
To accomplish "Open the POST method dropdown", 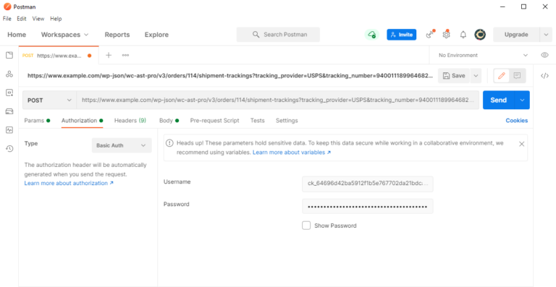I will pos(49,100).
